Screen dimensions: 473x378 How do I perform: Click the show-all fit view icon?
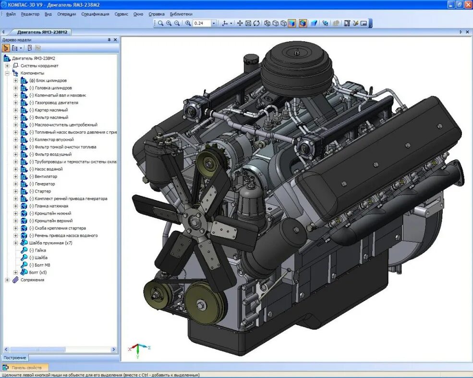point(248,23)
